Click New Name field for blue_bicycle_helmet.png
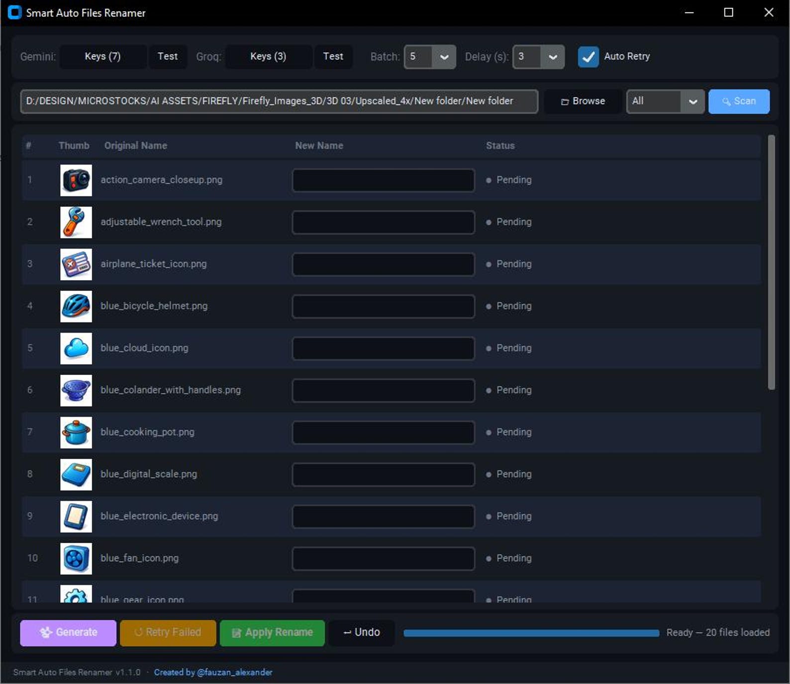The height and width of the screenshot is (684, 790). [x=383, y=306]
